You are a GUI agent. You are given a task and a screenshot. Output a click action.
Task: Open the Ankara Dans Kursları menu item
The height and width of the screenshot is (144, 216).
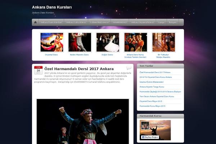(x=51, y=22)
